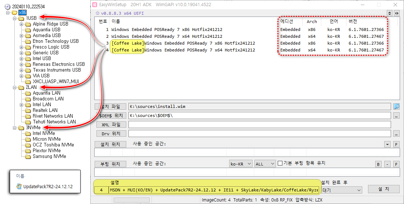Screen dimensions: 404x204
Task: Click the 언어 column header
Action: 333,21
